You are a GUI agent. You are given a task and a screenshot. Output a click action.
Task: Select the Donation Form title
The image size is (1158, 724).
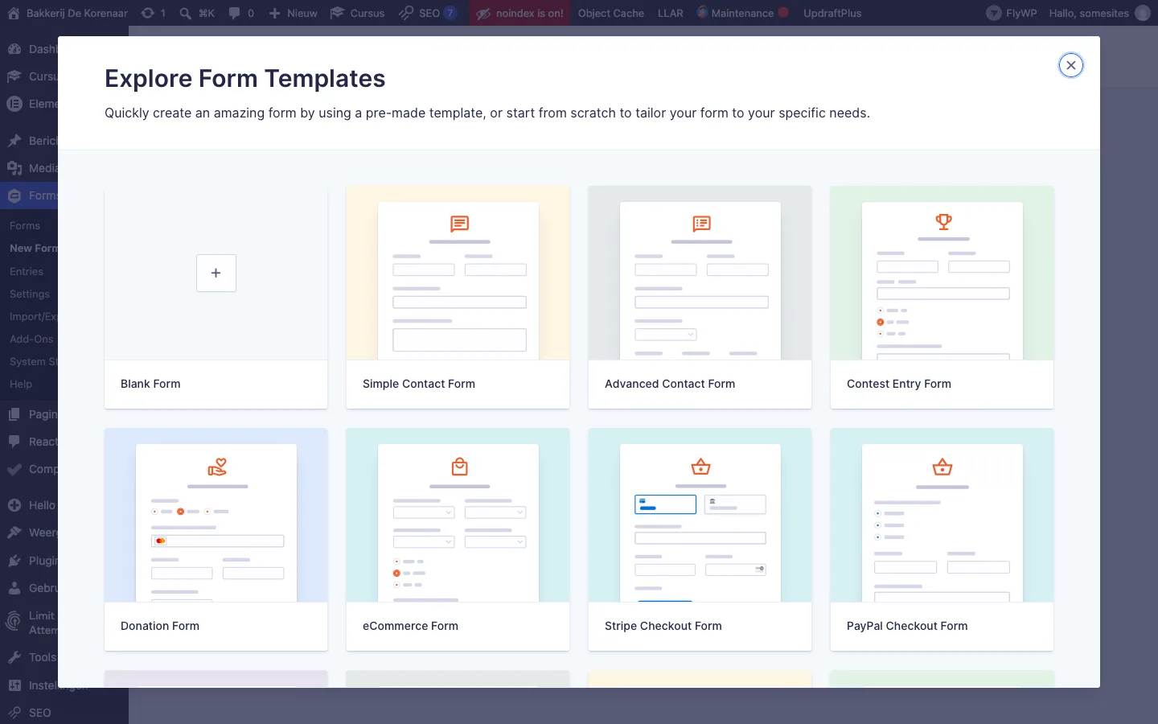click(160, 626)
